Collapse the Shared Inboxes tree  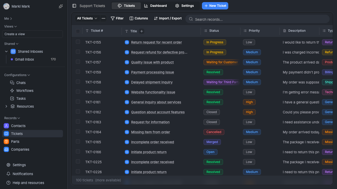(6, 51)
